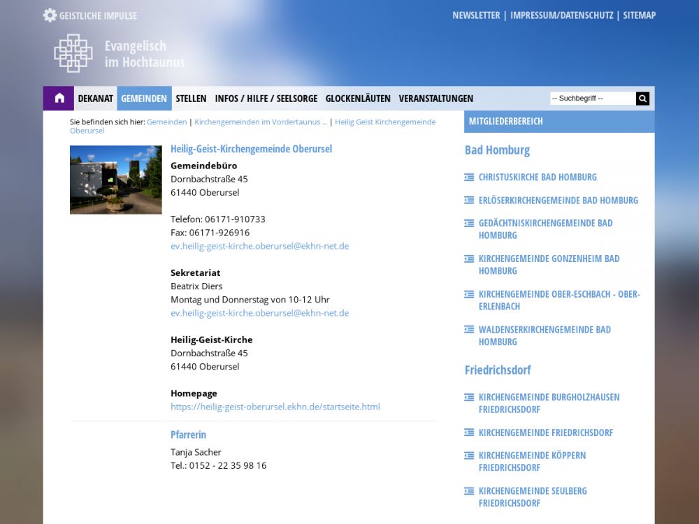The width and height of the screenshot is (699, 524).
Task: Click list icon beside Christuskirche Bad Homburg
Action: 469,177
